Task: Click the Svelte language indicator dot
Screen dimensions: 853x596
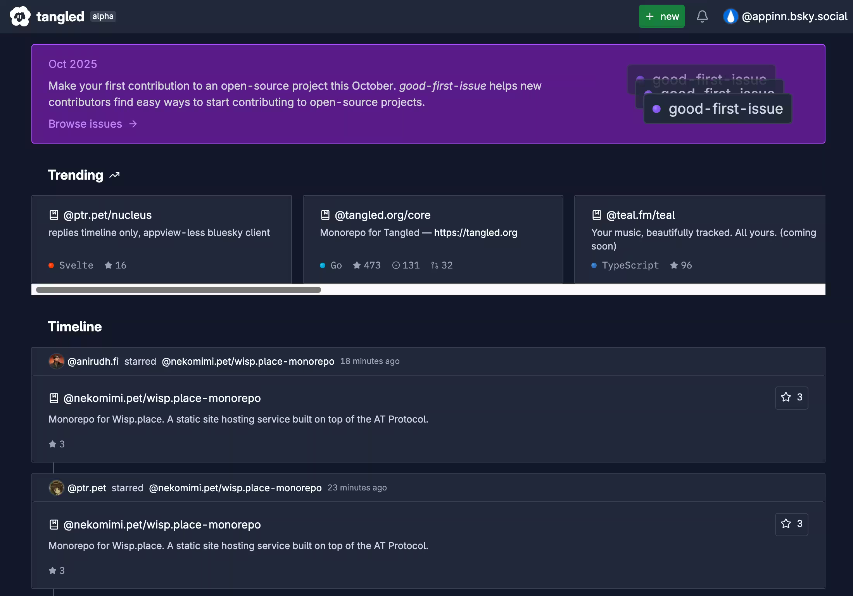Action: [51, 265]
